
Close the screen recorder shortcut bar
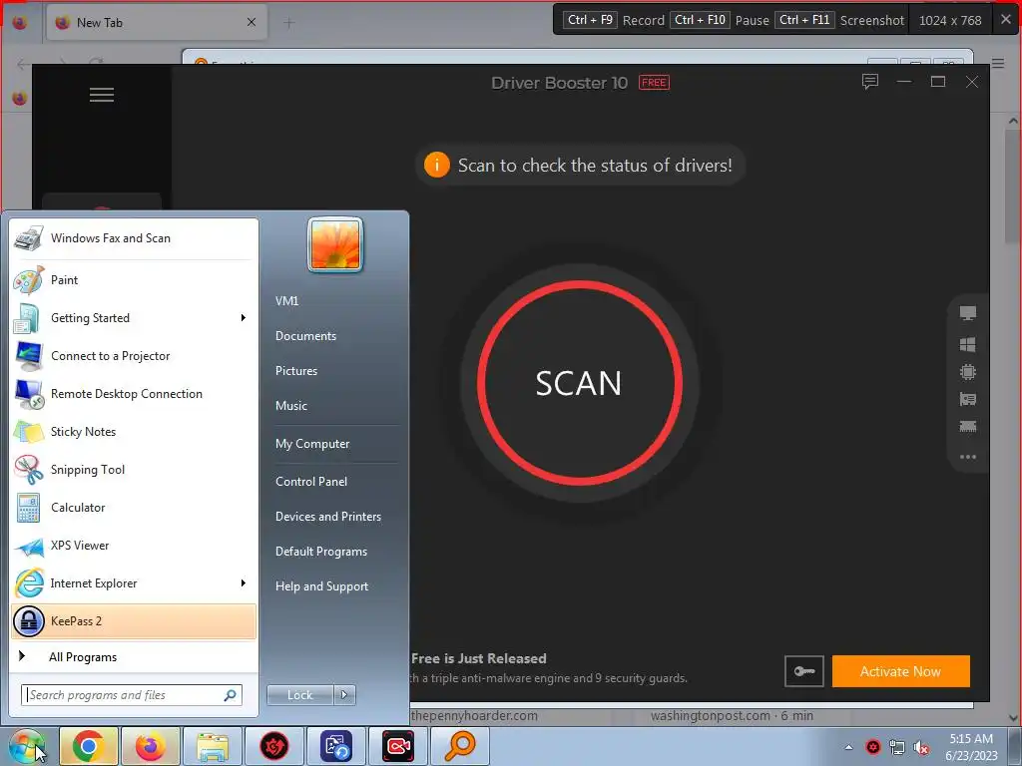(1006, 20)
